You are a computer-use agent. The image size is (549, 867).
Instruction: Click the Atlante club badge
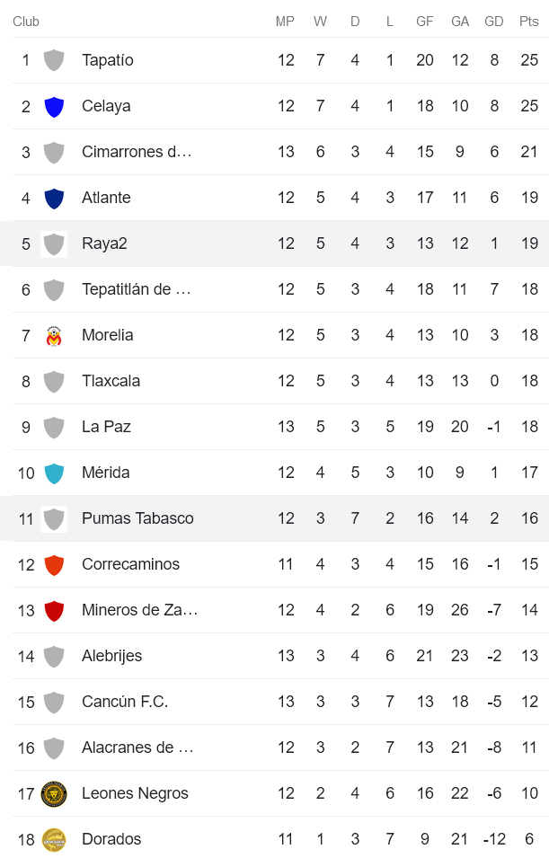click(54, 198)
